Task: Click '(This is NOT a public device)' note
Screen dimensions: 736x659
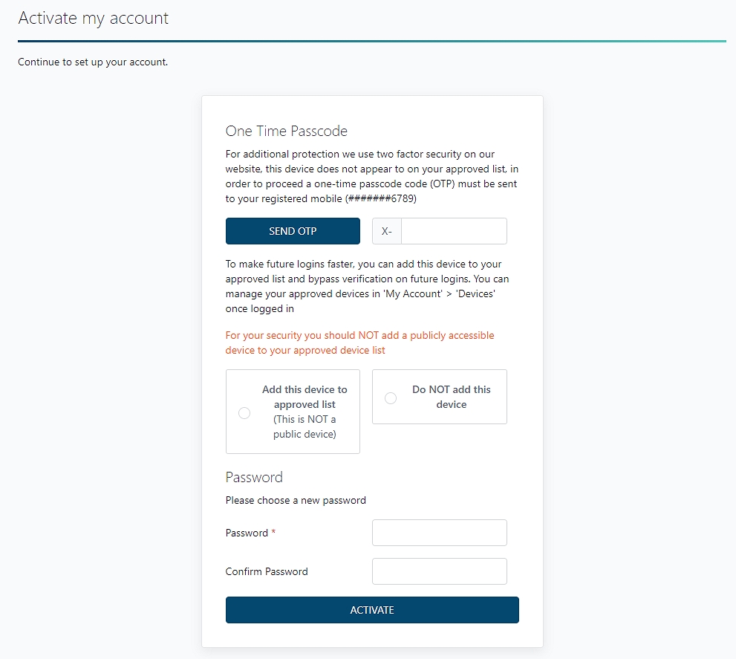Action: click(305, 426)
